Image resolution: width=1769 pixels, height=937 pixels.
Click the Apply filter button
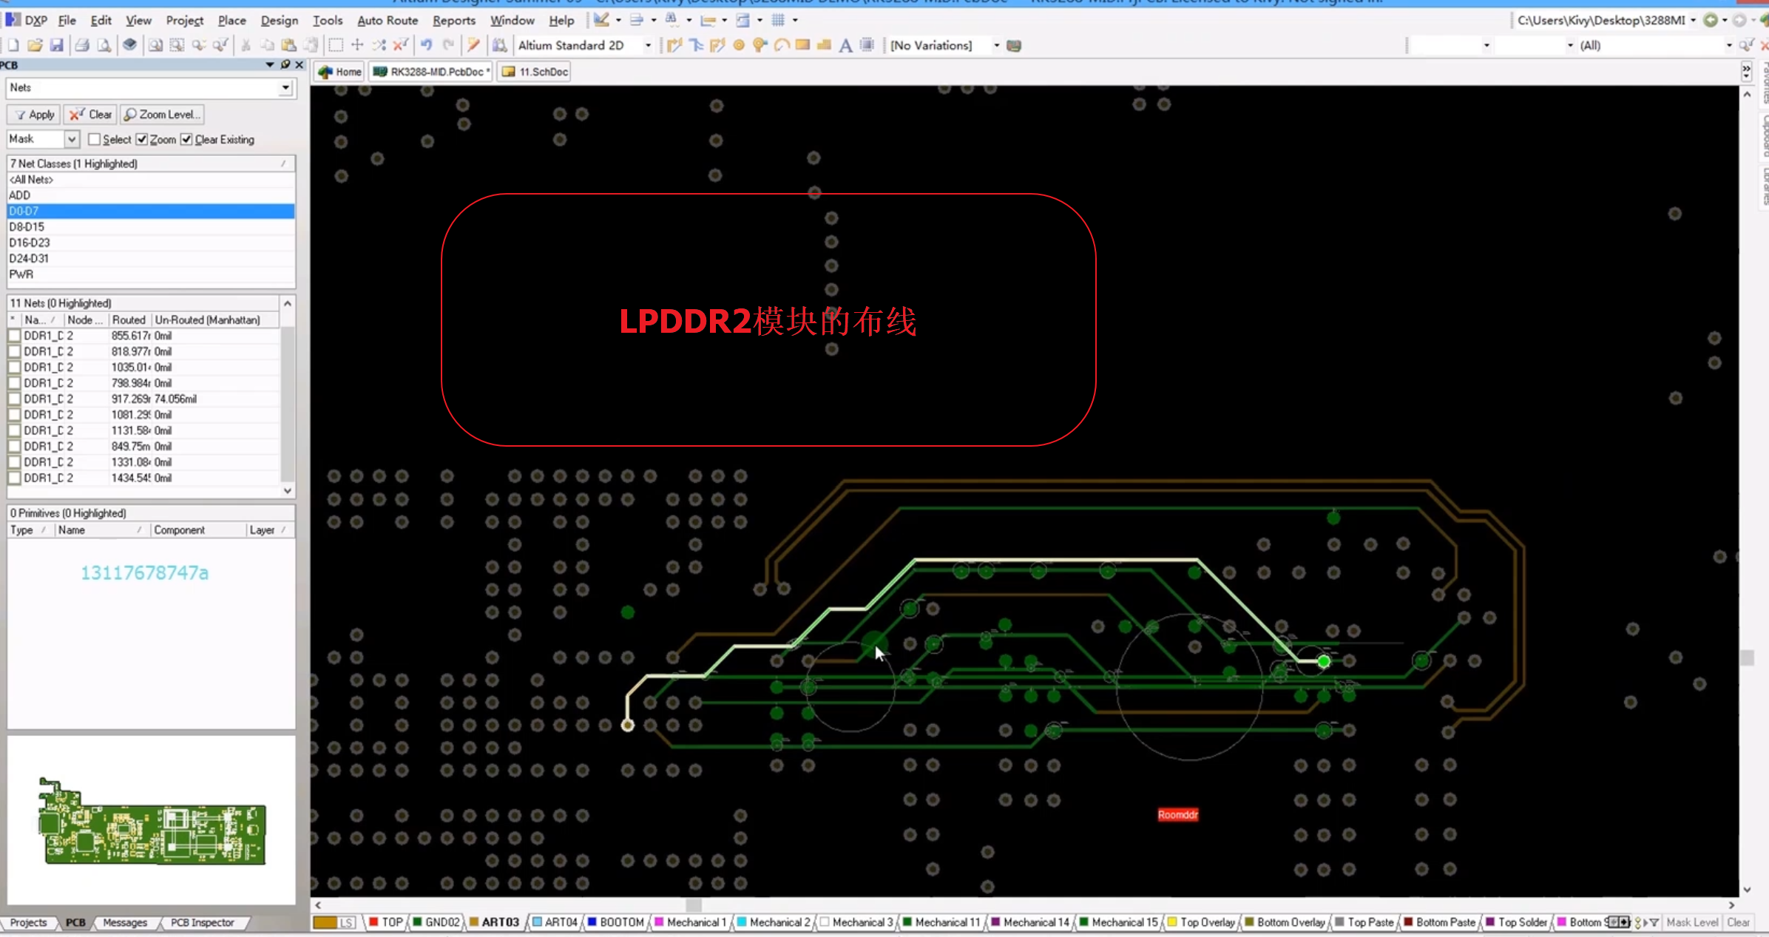pos(34,115)
